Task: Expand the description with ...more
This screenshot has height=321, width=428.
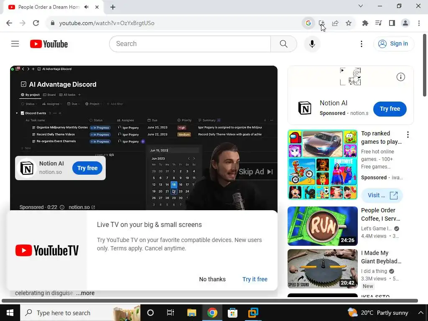Action: pos(85,293)
